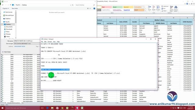
Task: Click highlighted SAVE AS TYPE line in Notepad
Action: [x=55, y=70]
